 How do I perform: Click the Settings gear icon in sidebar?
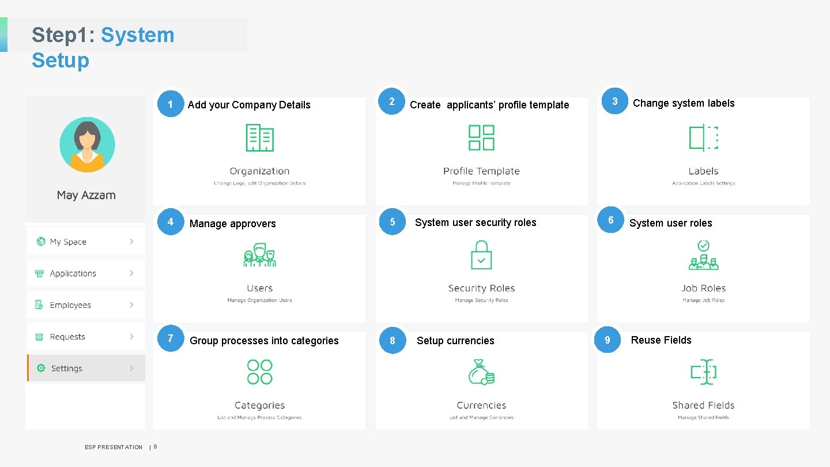[x=40, y=368]
